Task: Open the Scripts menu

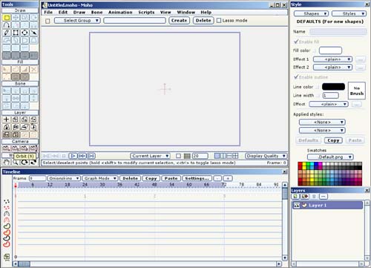Action: (x=146, y=12)
